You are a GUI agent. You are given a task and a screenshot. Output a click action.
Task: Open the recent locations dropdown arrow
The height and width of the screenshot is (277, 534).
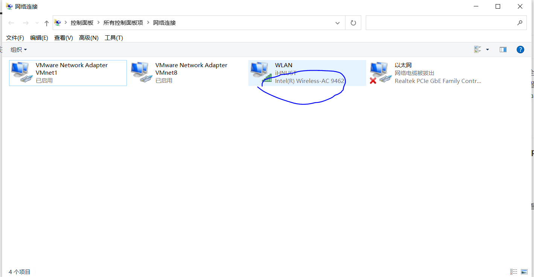tap(37, 23)
